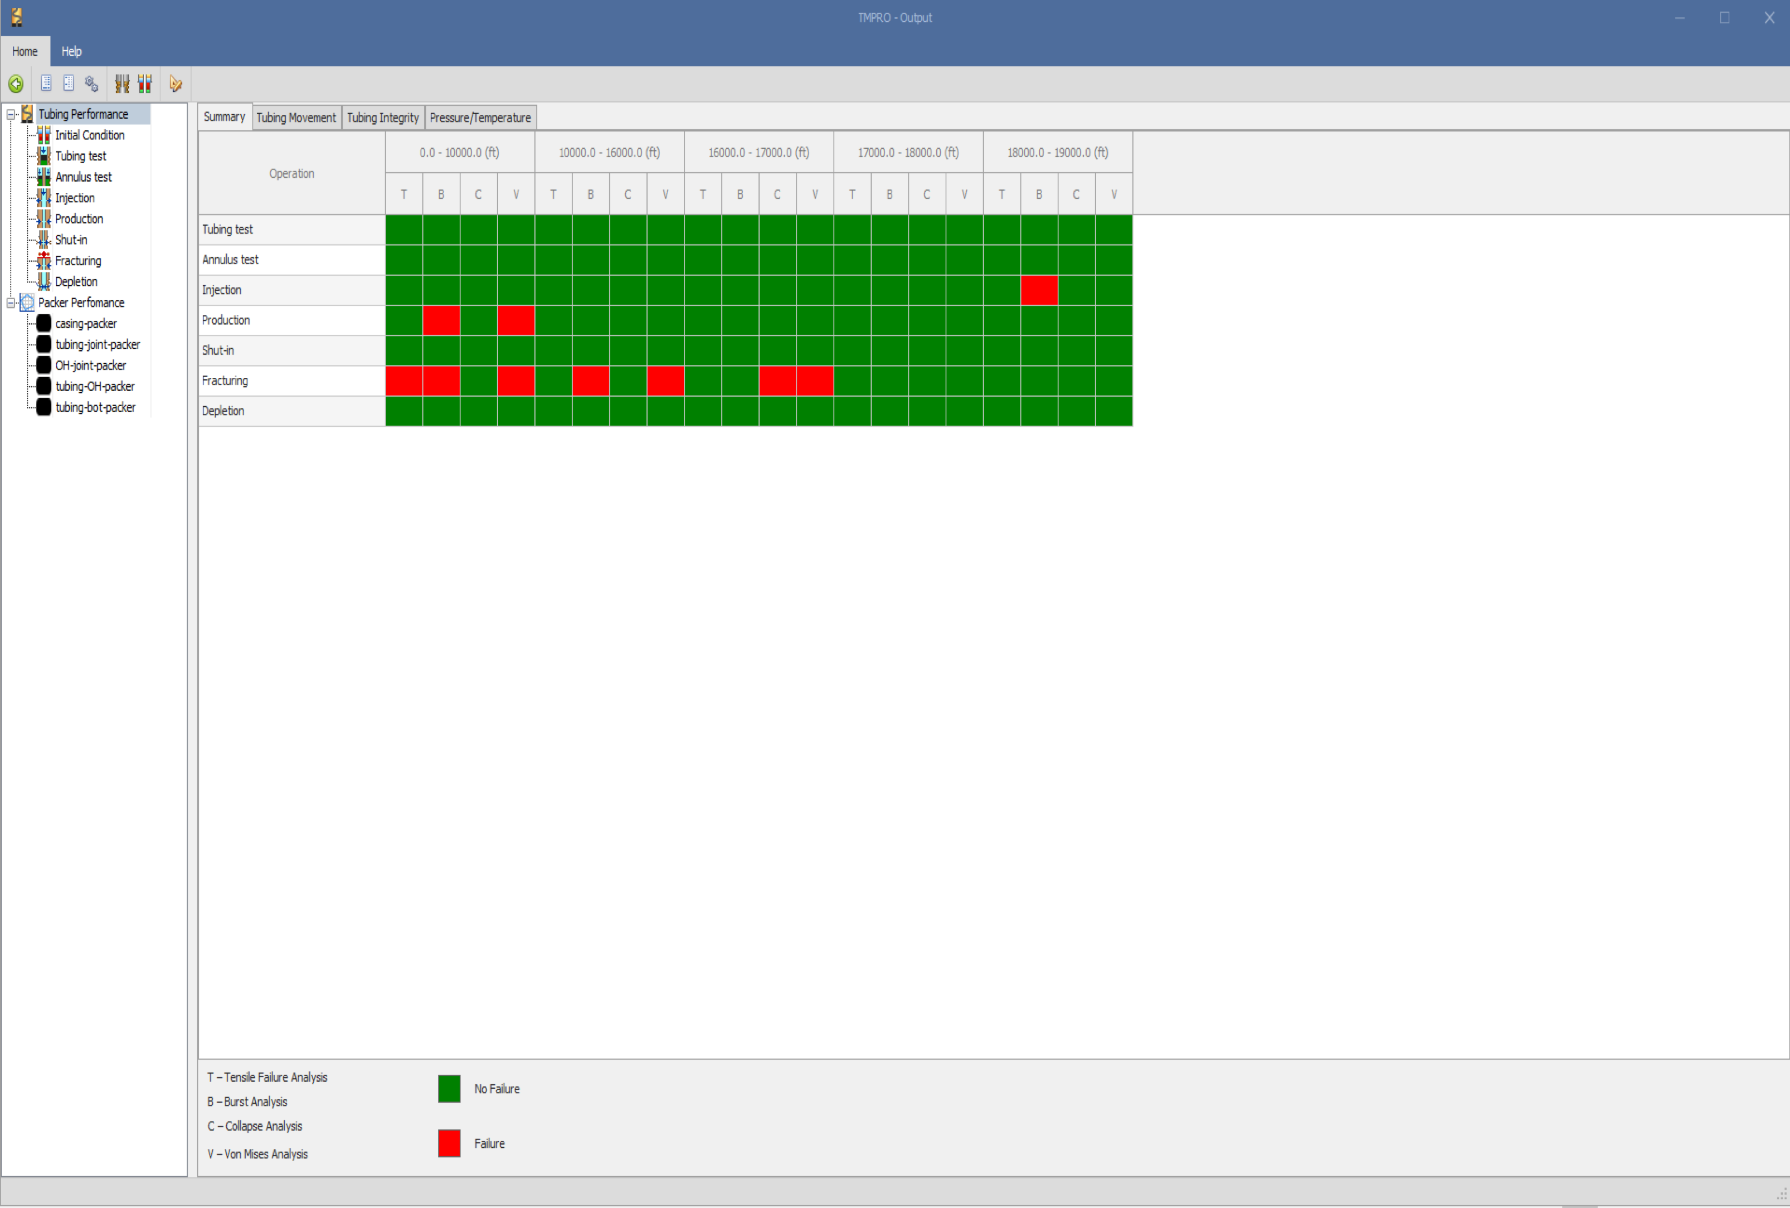
Task: Click the red Failure legend swatch
Action: tap(449, 1143)
